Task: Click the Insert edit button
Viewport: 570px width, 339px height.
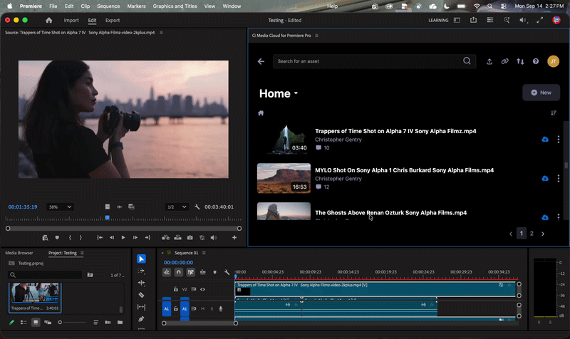Action: tap(165, 238)
